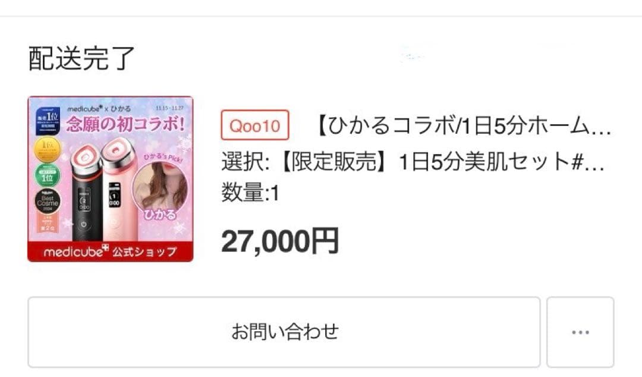Click the 選択 限定販売 option text
The image size is (642, 377).
point(413,161)
